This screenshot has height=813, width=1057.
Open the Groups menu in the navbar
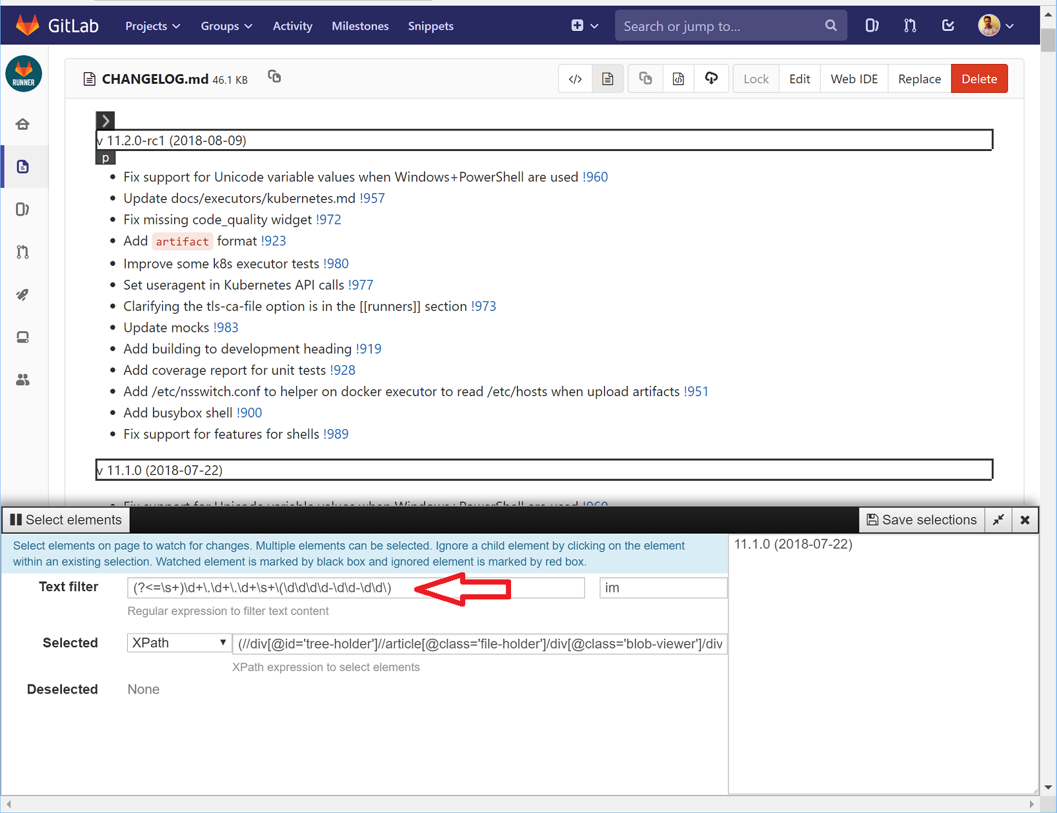pos(226,26)
